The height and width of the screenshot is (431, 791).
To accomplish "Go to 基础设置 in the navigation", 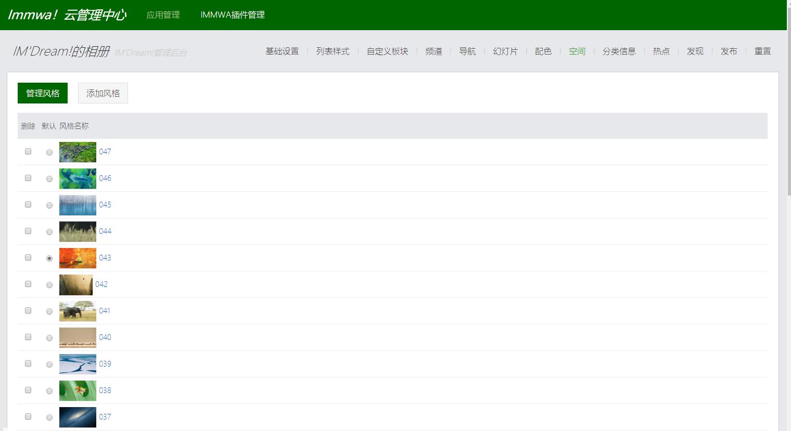I will [x=282, y=51].
